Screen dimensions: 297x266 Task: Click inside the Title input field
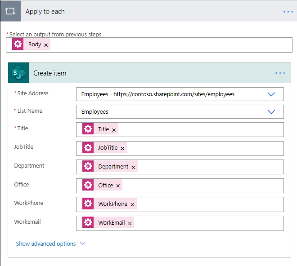(180, 129)
